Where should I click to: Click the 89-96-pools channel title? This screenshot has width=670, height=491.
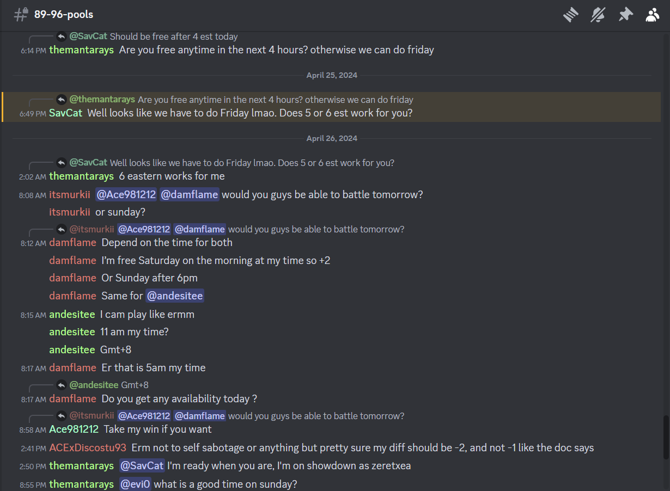pyautogui.click(x=64, y=14)
